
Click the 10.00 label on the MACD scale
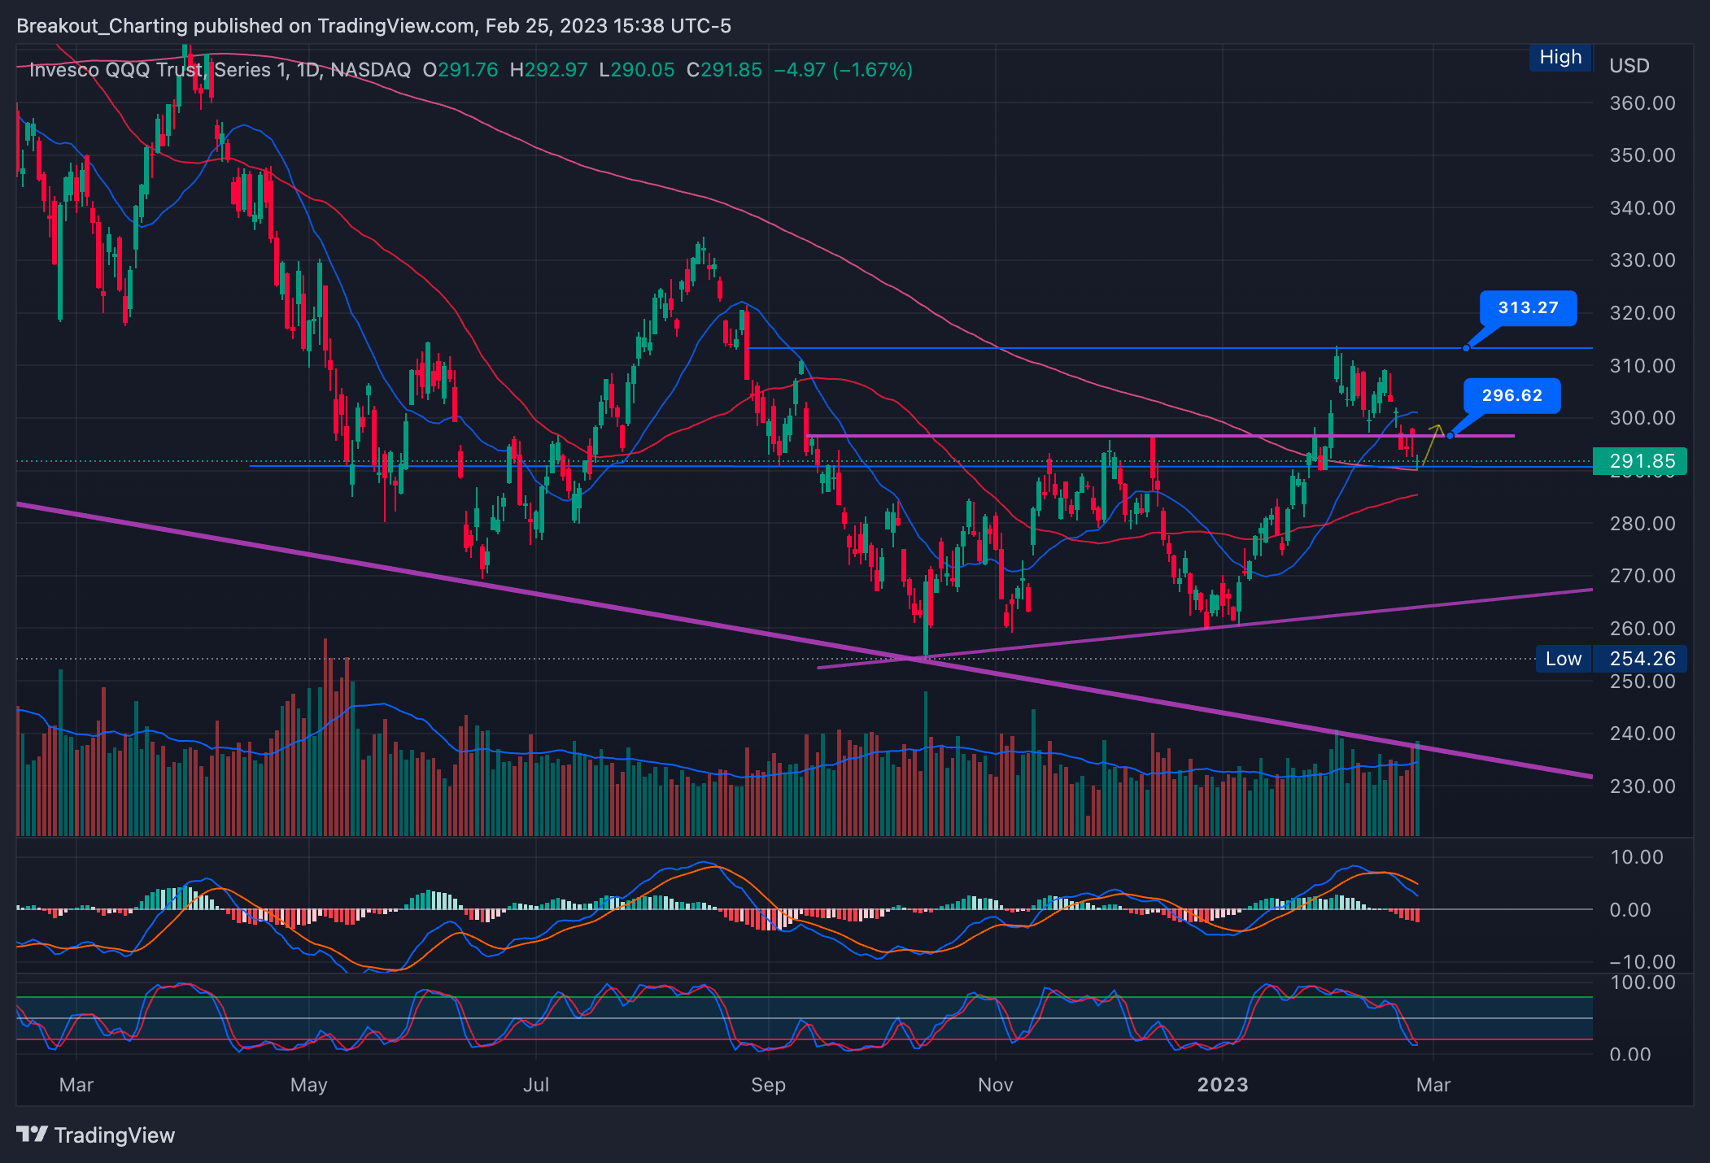click(1636, 857)
